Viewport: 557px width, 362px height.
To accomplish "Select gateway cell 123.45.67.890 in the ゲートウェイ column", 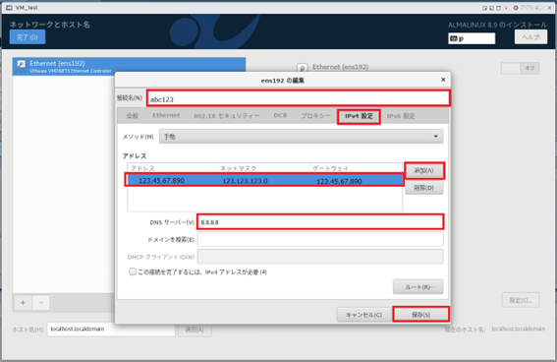I will [339, 181].
